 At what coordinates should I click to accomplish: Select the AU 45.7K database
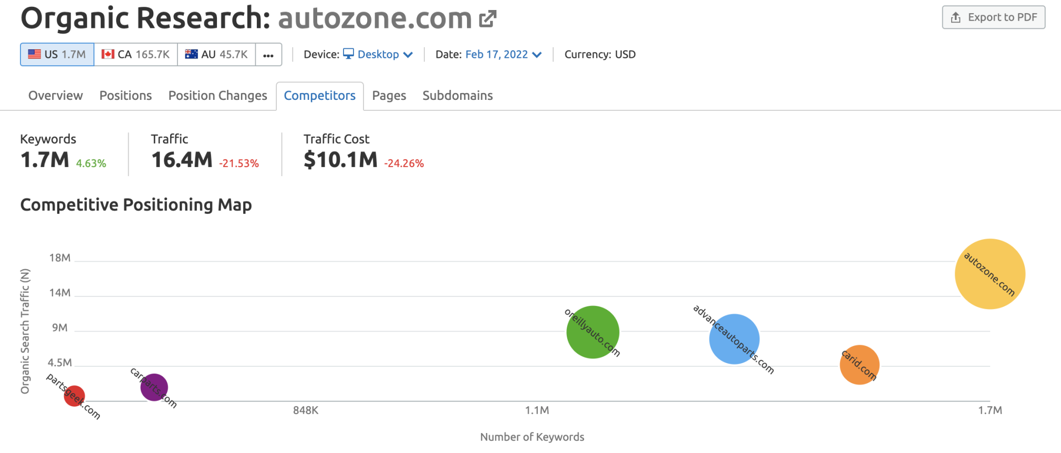pyautogui.click(x=216, y=55)
